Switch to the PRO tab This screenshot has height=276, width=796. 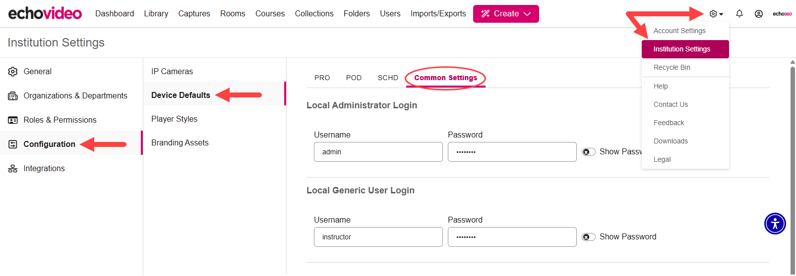pos(322,78)
